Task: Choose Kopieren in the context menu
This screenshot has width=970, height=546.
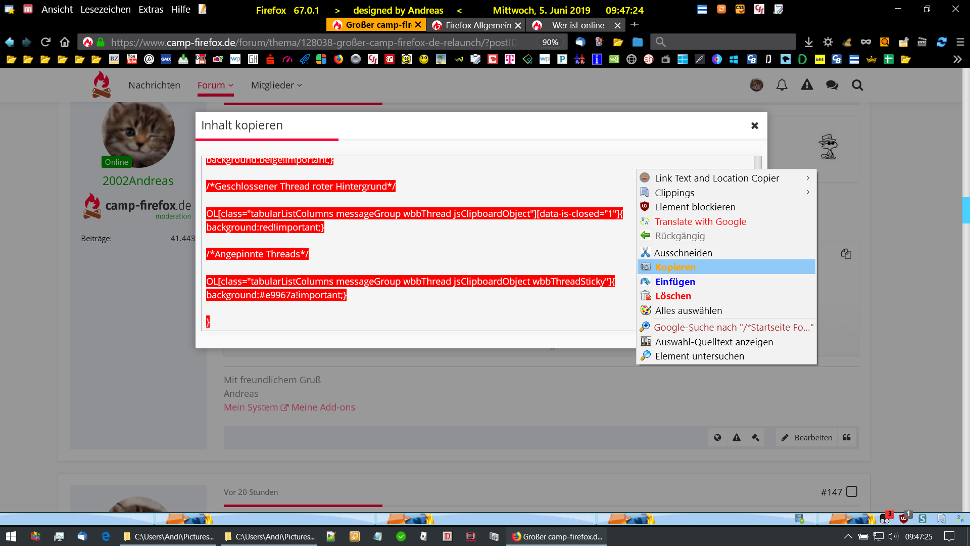Action: point(675,267)
